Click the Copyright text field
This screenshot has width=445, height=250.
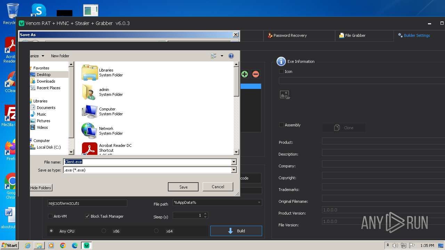coord(383,176)
